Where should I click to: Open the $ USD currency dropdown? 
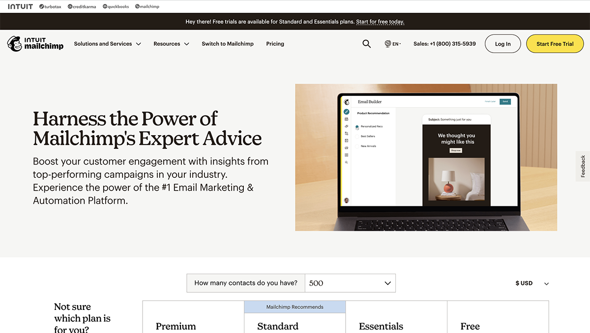(531, 283)
